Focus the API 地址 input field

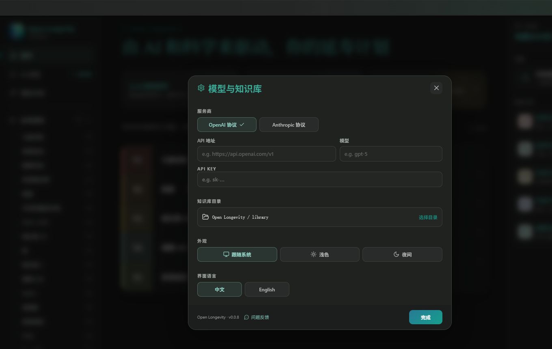click(267, 154)
